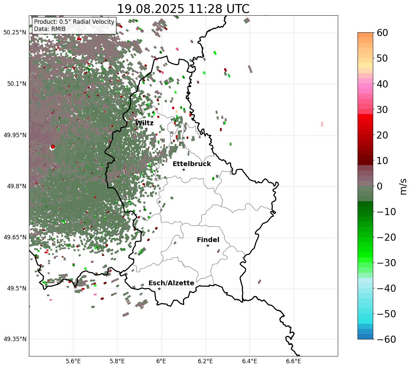Click the colorbar 50 tick label
Image resolution: width=411 pixels, height=368 pixels.
(382, 58)
